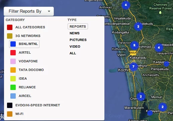
Task: Show All report types
Action: (73, 53)
